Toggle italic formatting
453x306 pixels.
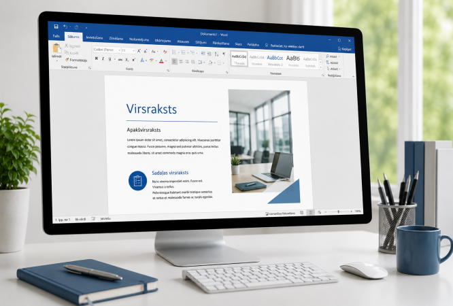click(103, 58)
